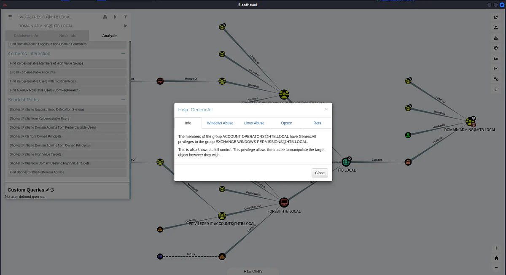Run Find AS-REP Roastable Users query

(67, 90)
